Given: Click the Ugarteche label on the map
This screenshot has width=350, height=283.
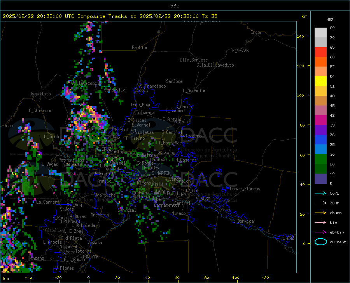Looking at the screenshot, I should pyautogui.click(x=105, y=195).
